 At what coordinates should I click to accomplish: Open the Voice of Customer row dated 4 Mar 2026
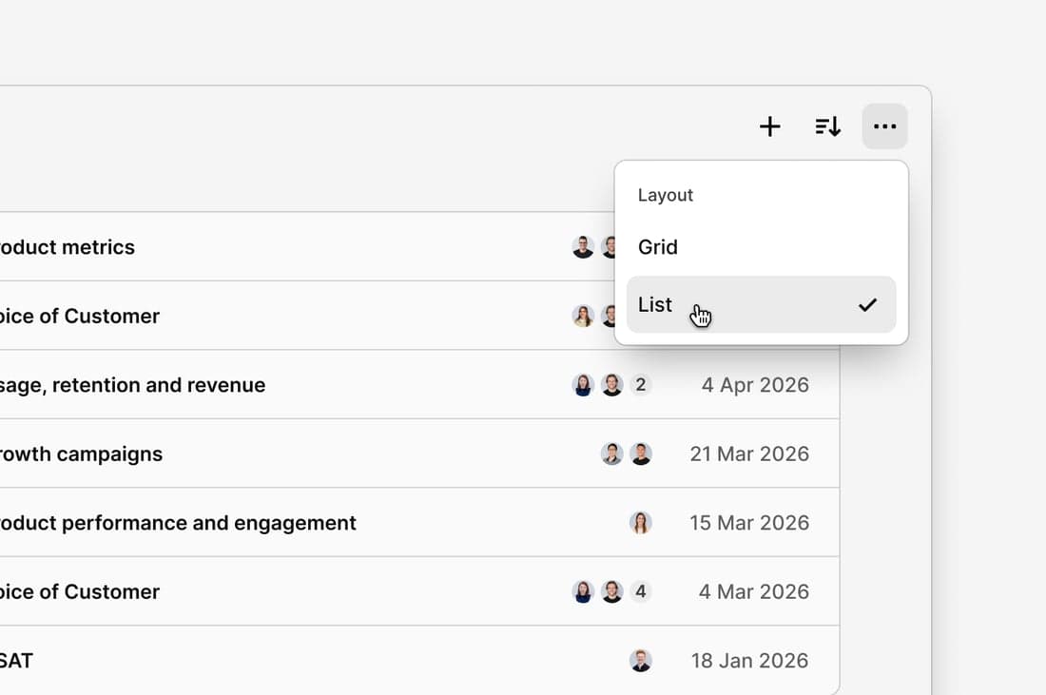tap(419, 591)
